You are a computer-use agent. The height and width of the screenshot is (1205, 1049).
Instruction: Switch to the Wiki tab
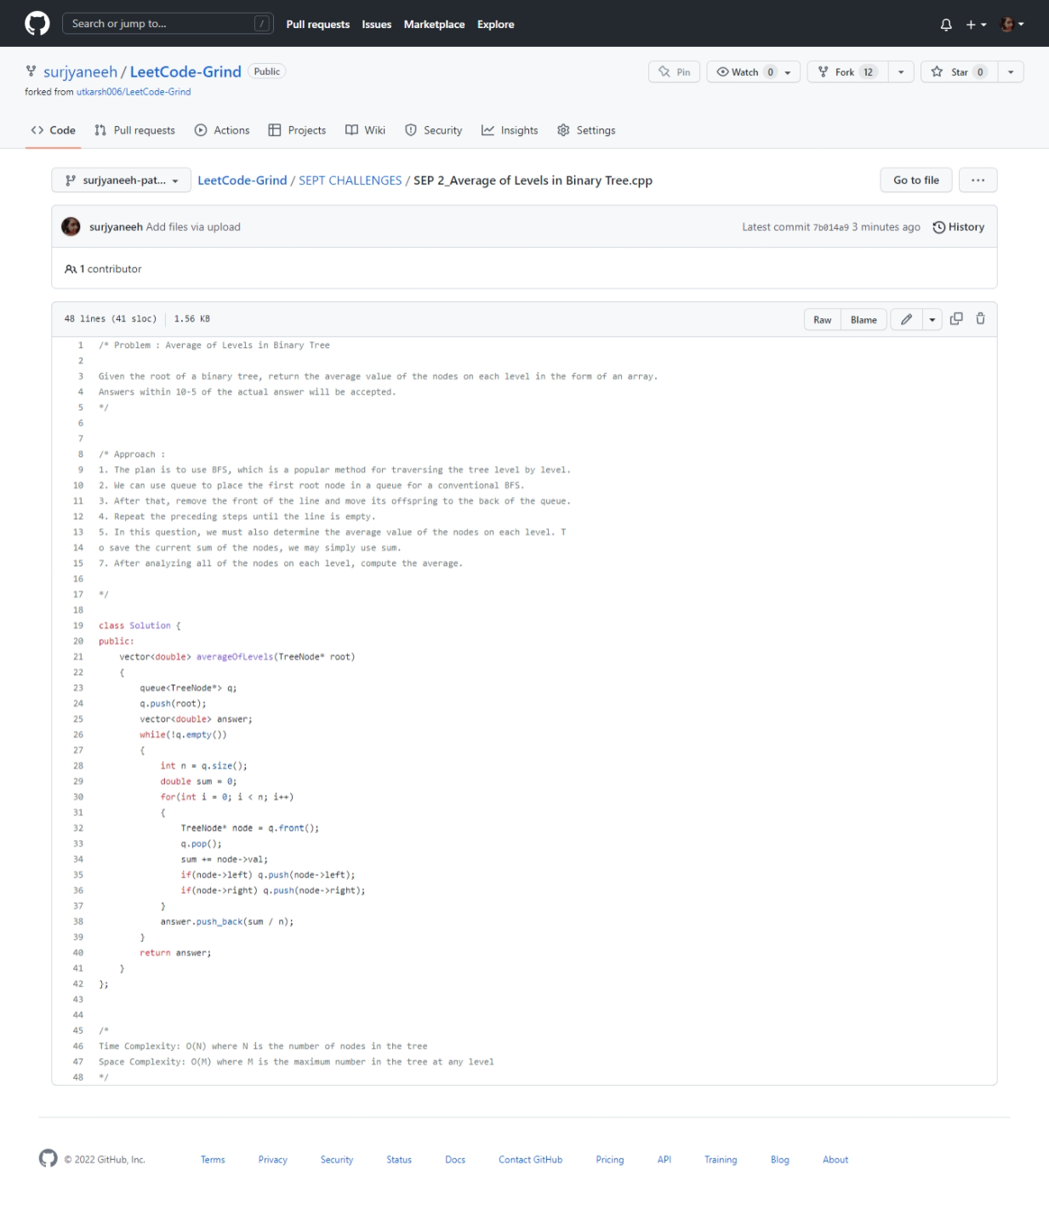(365, 130)
